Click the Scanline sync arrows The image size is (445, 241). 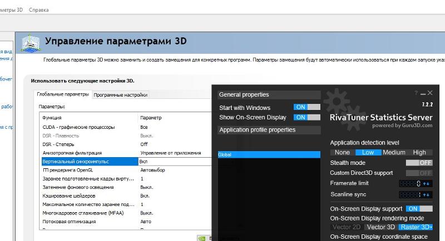pyautogui.click(x=427, y=195)
